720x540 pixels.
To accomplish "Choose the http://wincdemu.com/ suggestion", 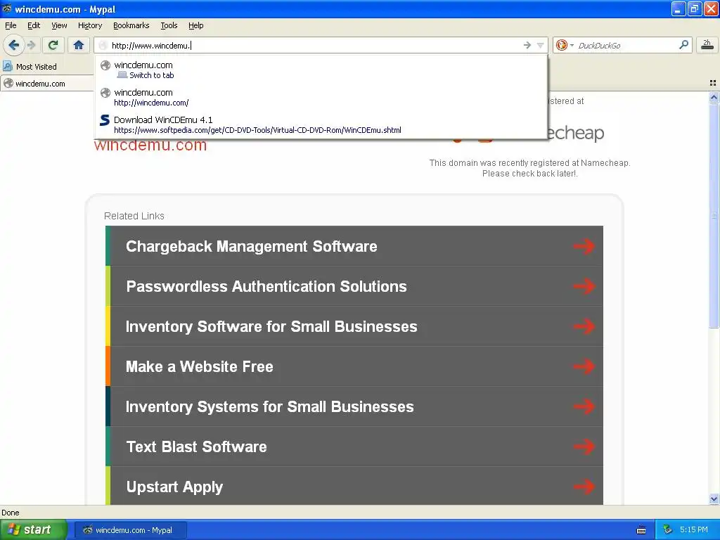I will (321, 97).
